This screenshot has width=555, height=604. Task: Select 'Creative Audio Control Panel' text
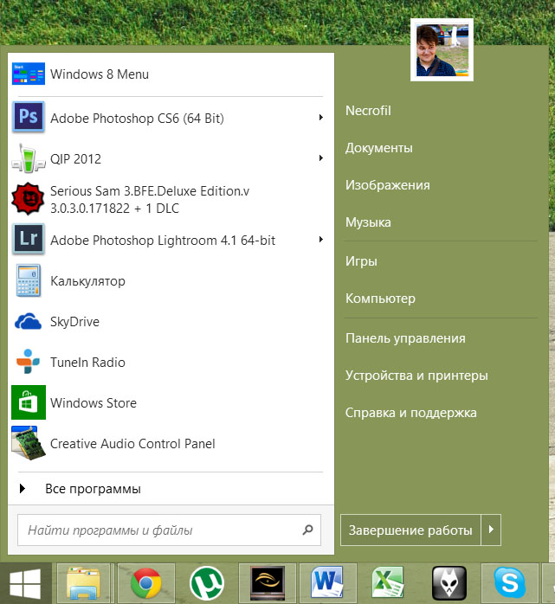coord(132,444)
